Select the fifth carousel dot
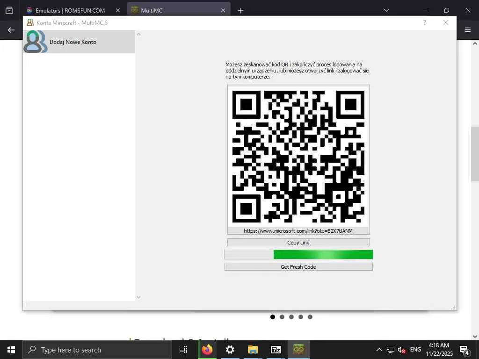479x359 pixels. click(x=310, y=317)
